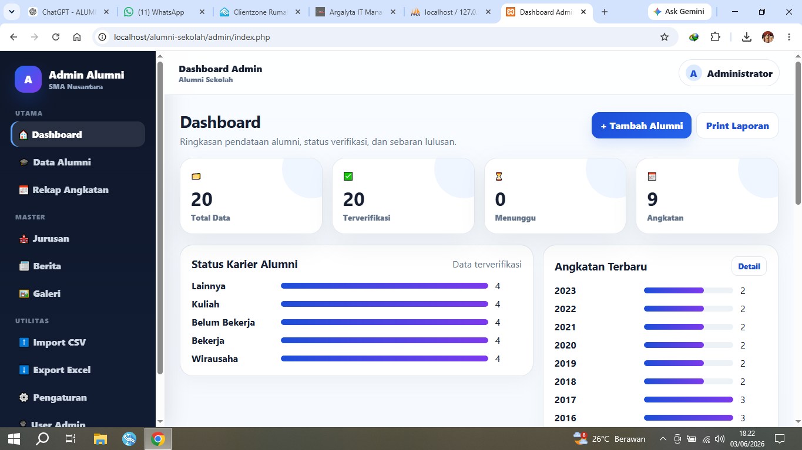Screen dimensions: 802x450
Task: Click the Lainnya career progress bar
Action: (x=384, y=286)
